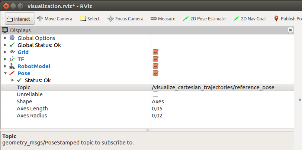Pick the Measure tool
Image resolution: width=302 pixels, height=150 pixels.
coord(163,19)
